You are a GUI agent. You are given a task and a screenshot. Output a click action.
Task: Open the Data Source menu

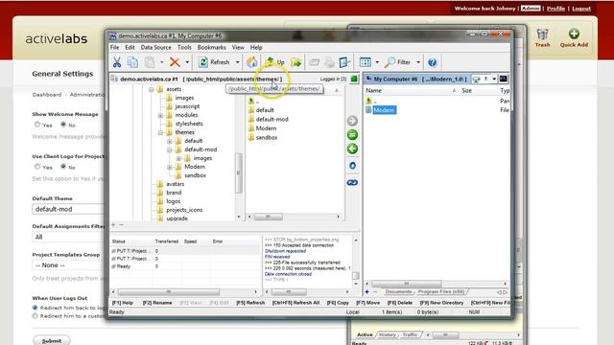point(155,47)
